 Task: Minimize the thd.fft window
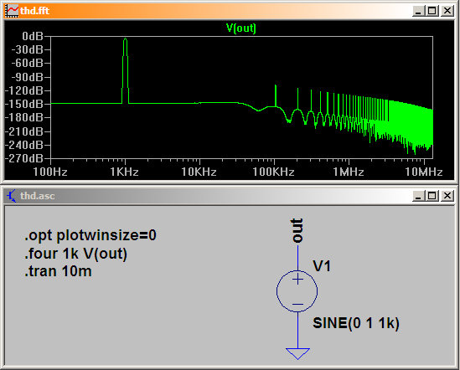tap(418, 11)
